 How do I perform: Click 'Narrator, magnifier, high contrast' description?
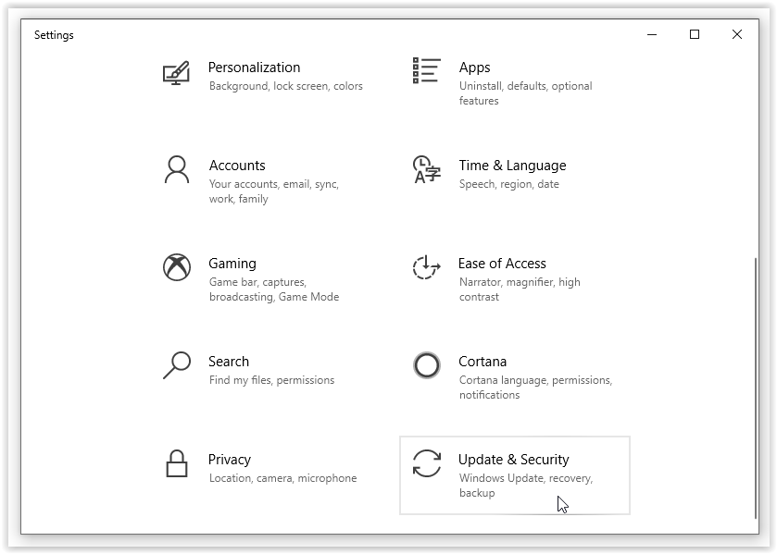pyautogui.click(x=520, y=289)
